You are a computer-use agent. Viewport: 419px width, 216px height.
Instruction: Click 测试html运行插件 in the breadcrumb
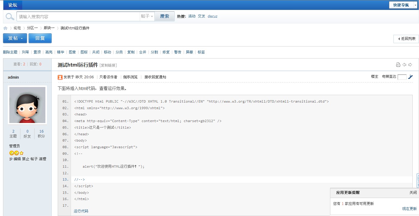(x=75, y=28)
